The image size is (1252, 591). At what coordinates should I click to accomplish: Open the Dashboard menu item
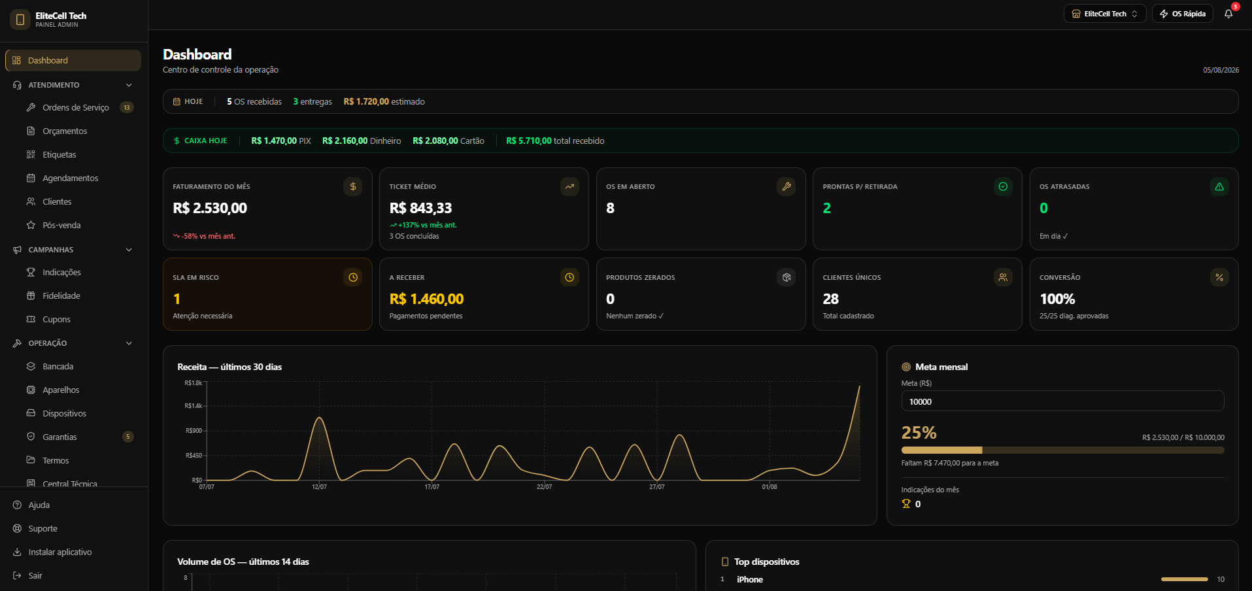tap(73, 60)
